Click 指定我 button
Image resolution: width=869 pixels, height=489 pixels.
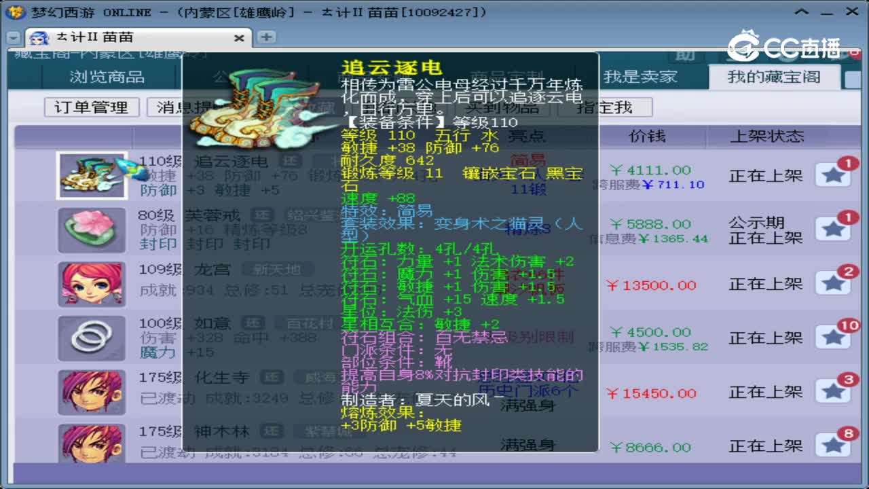tap(604, 107)
